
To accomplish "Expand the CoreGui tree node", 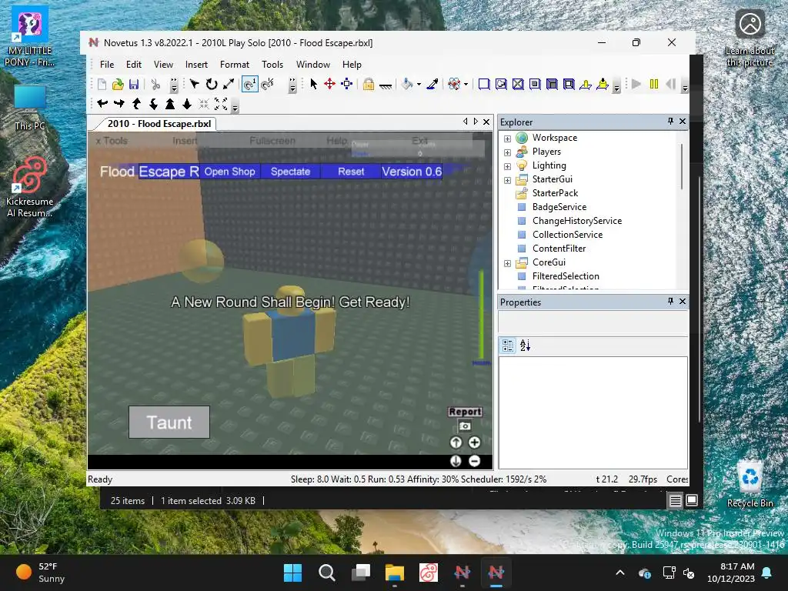I will (x=508, y=263).
